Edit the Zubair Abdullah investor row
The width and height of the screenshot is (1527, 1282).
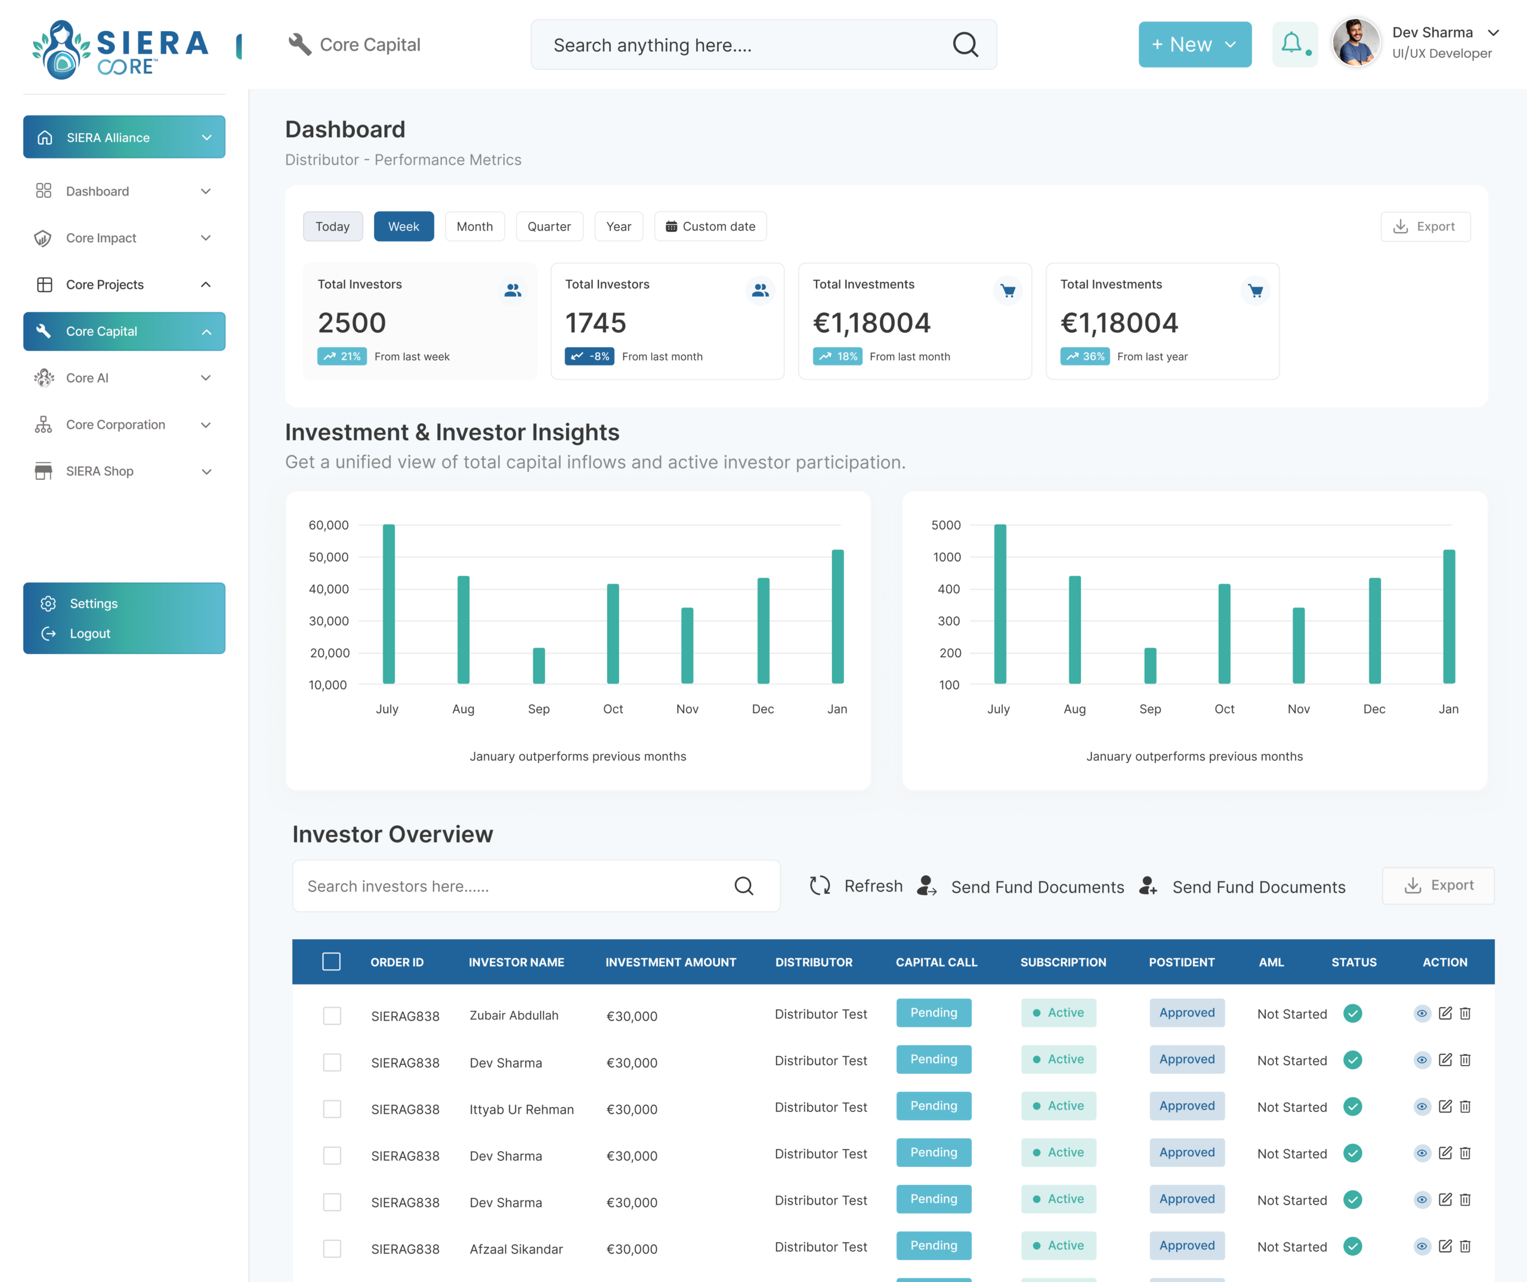click(1445, 1013)
